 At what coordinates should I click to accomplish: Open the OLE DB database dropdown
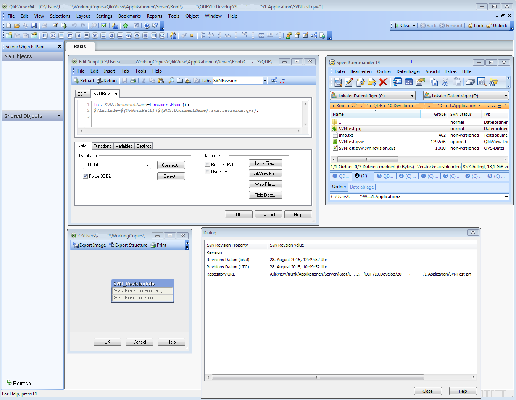pyautogui.click(x=148, y=165)
